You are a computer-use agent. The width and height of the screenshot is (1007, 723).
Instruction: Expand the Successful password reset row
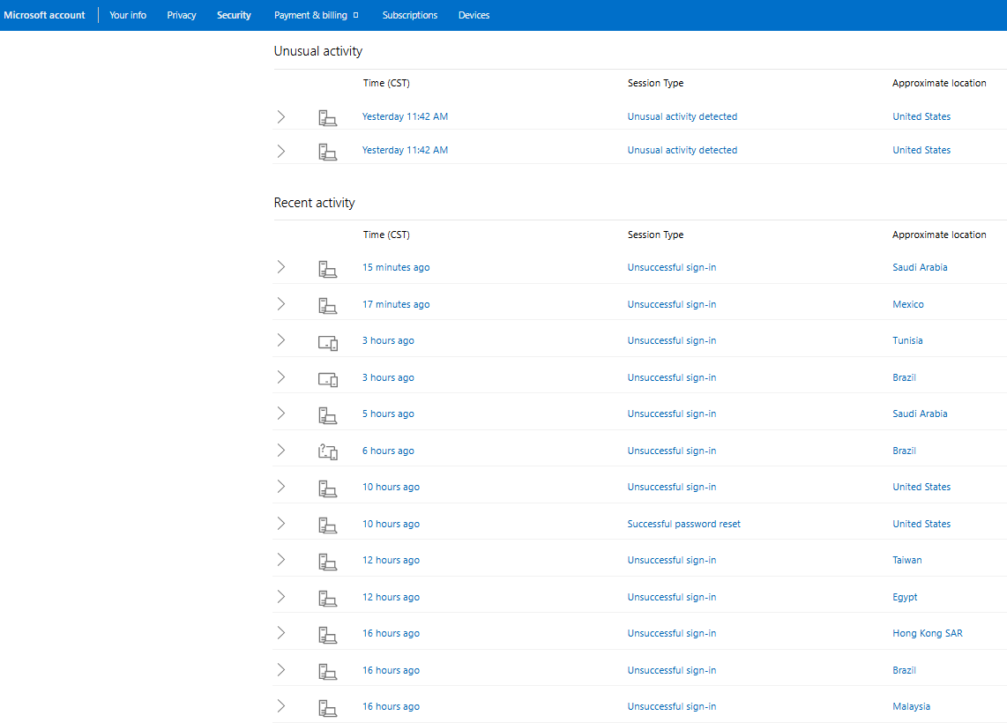[280, 524]
